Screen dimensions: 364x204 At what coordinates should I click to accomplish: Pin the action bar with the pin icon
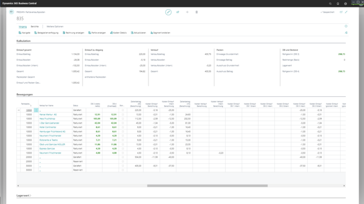(346, 33)
